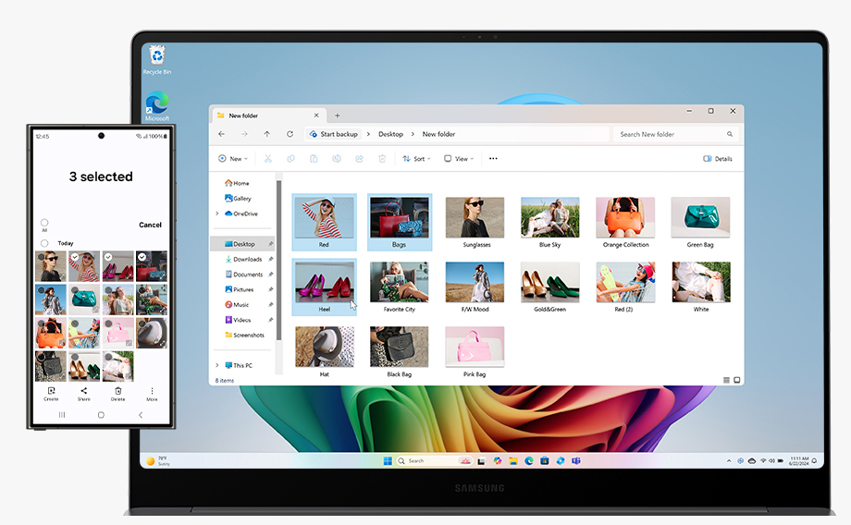
Task: Tap Cancel on the phone selection screen
Action: click(150, 225)
